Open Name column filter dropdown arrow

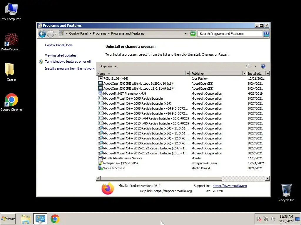188,74
